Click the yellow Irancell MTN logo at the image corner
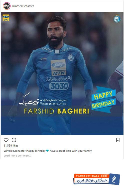Screen dimensions: 124x189 coord(6,18)
